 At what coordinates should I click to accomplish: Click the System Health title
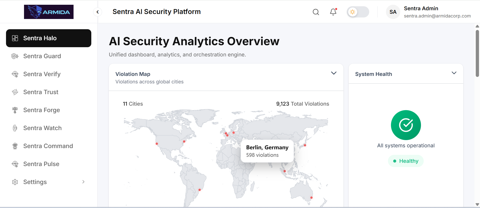tap(373, 74)
